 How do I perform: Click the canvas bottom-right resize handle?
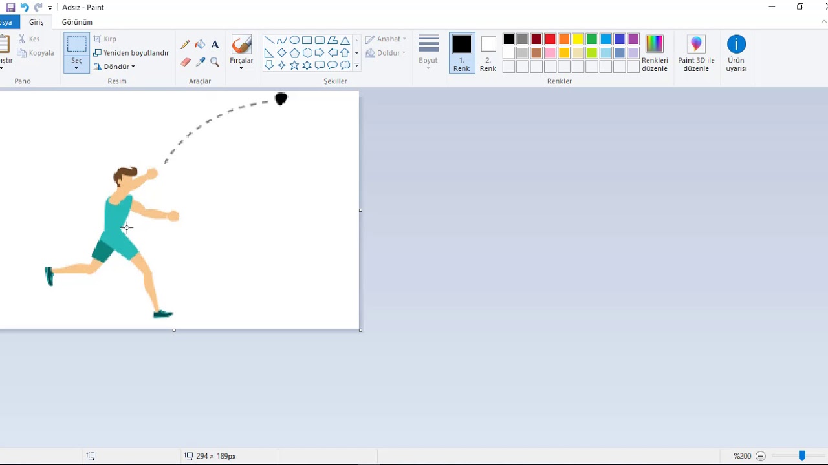click(x=360, y=330)
